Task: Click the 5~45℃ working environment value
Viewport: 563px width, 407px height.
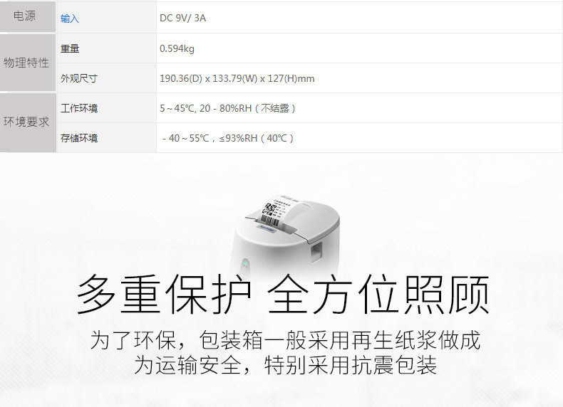Action: pyautogui.click(x=227, y=108)
